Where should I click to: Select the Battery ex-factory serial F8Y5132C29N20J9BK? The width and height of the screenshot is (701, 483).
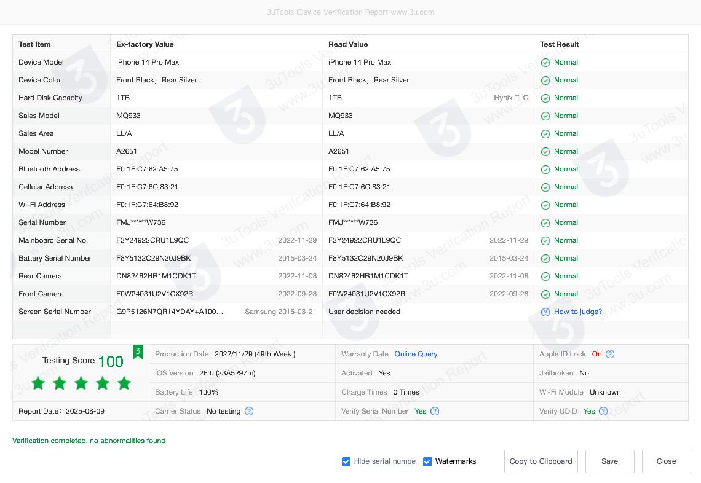(x=153, y=258)
